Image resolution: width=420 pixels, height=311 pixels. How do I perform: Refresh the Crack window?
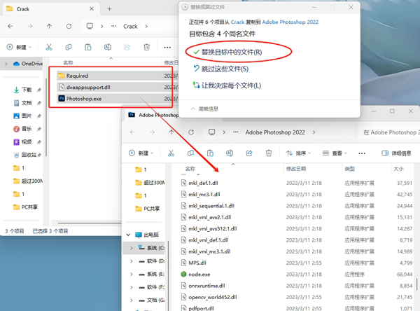tap(69, 27)
